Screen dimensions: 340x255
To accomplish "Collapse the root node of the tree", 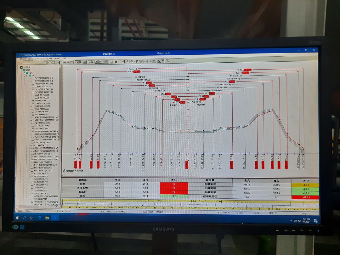I will pyautogui.click(x=19, y=67).
